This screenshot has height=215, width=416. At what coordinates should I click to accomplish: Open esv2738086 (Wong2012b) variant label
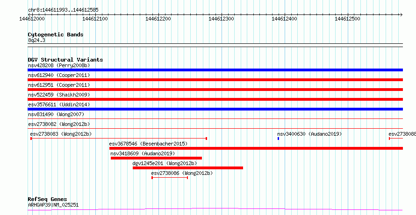coord(182,173)
